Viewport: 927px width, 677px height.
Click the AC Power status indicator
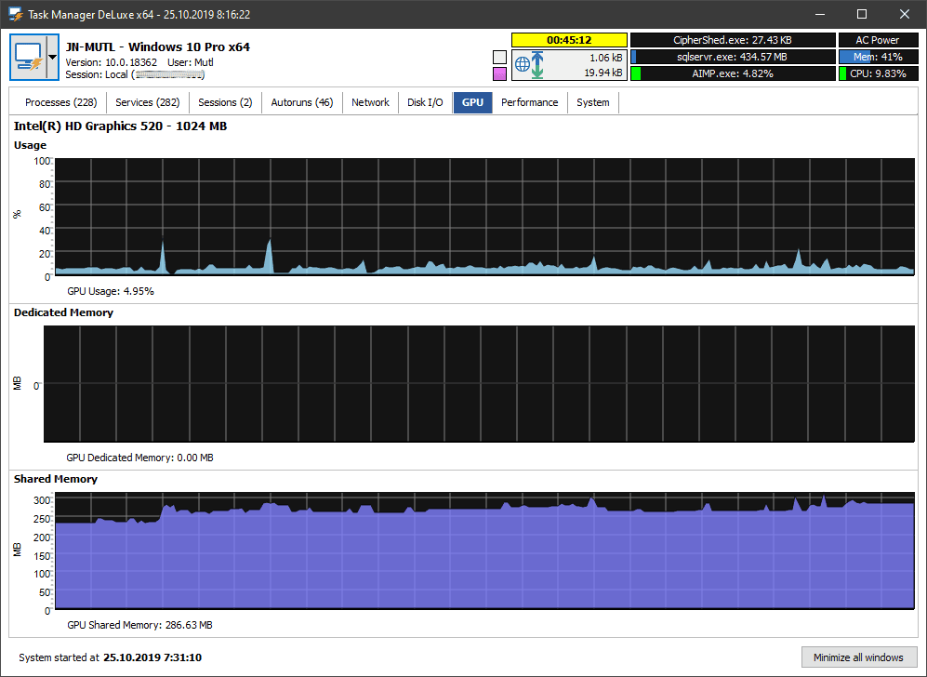[x=877, y=39]
